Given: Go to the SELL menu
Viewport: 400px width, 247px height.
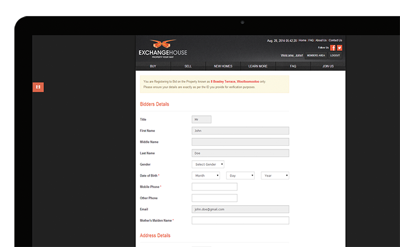Looking at the screenshot, I should click(188, 66).
